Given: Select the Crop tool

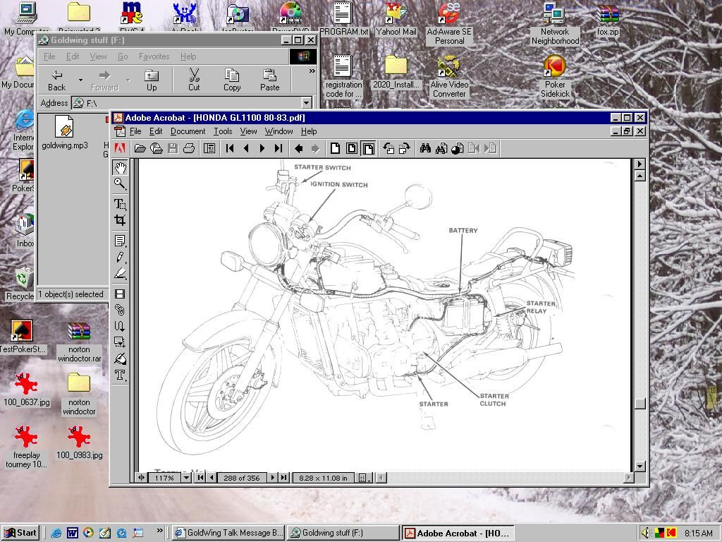Looking at the screenshot, I should coord(120,220).
